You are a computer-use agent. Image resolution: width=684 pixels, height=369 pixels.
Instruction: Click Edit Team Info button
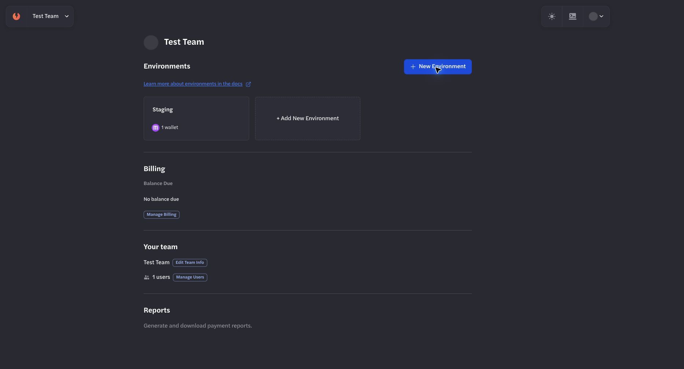190,263
